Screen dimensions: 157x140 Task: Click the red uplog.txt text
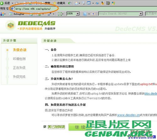(x=146, y=84)
